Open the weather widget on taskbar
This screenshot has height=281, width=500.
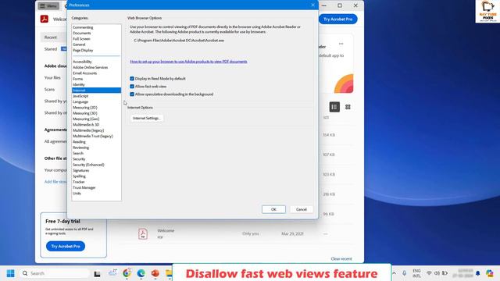click(112, 272)
